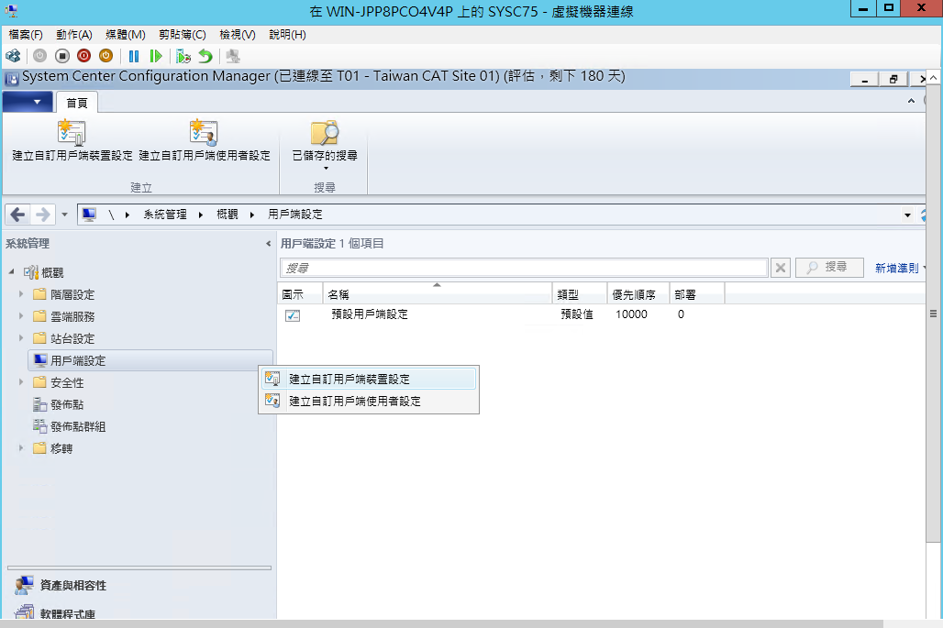The width and height of the screenshot is (943, 628).
Task: Select the 階層設定 folder item
Action: [x=63, y=294]
